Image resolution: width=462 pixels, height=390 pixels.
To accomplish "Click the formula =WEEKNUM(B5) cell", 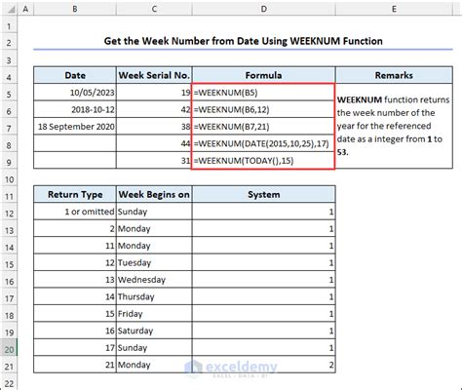I will (x=264, y=93).
